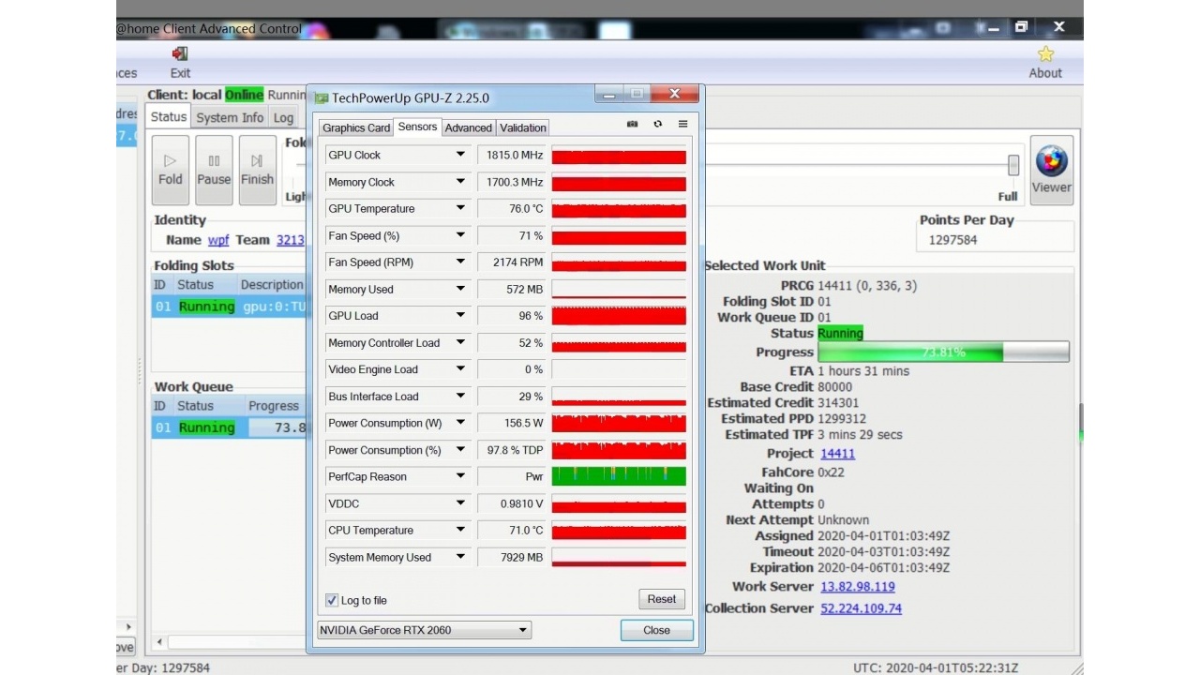The image size is (1200, 675).
Task: Open the Project 14411 link
Action: pyautogui.click(x=838, y=454)
